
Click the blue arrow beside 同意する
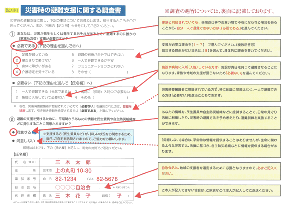[35, 132]
